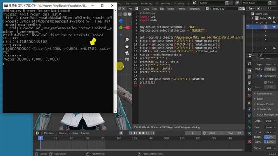Open the Tool properties tab (wrench icon)
278x156 pixels.
[x=249, y=63]
